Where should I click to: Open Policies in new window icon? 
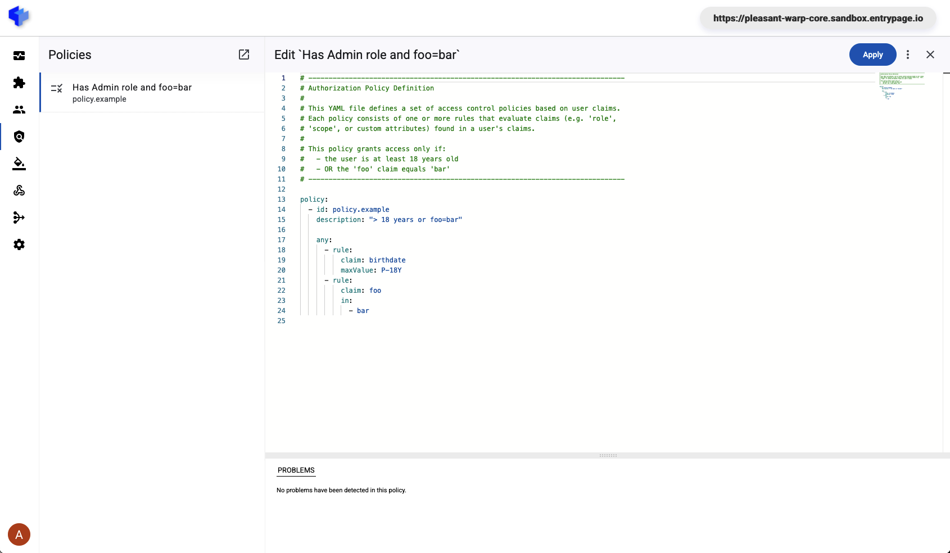tap(244, 55)
